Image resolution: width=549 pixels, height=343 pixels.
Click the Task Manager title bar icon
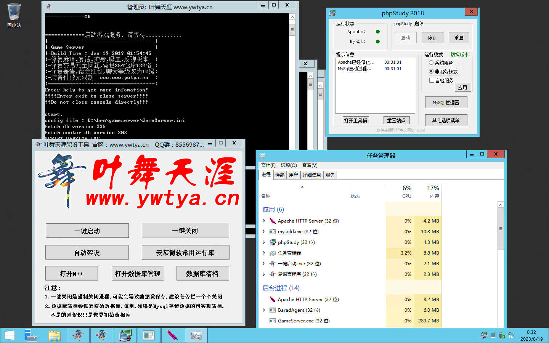(x=262, y=155)
